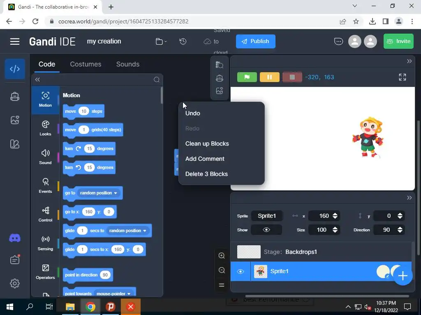The height and width of the screenshot is (315, 421).
Task: Select the Stage Backdrops1 thumbnail
Action: (x=249, y=252)
